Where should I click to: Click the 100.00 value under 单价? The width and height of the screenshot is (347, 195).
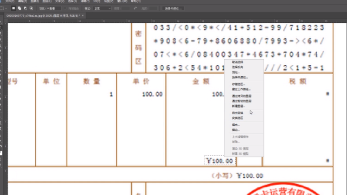152,94
